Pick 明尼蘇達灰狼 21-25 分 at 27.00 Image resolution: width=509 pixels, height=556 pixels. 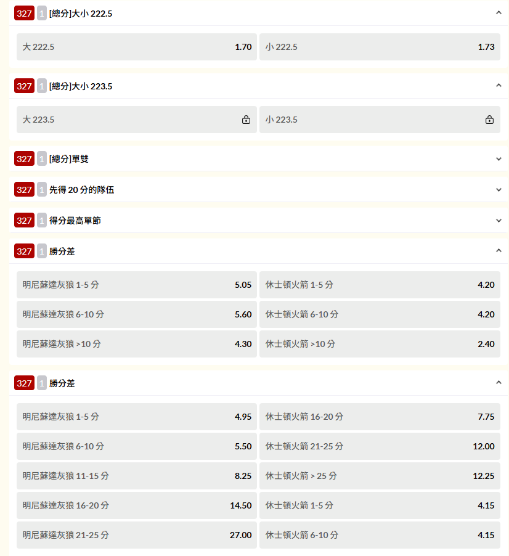[x=136, y=535]
